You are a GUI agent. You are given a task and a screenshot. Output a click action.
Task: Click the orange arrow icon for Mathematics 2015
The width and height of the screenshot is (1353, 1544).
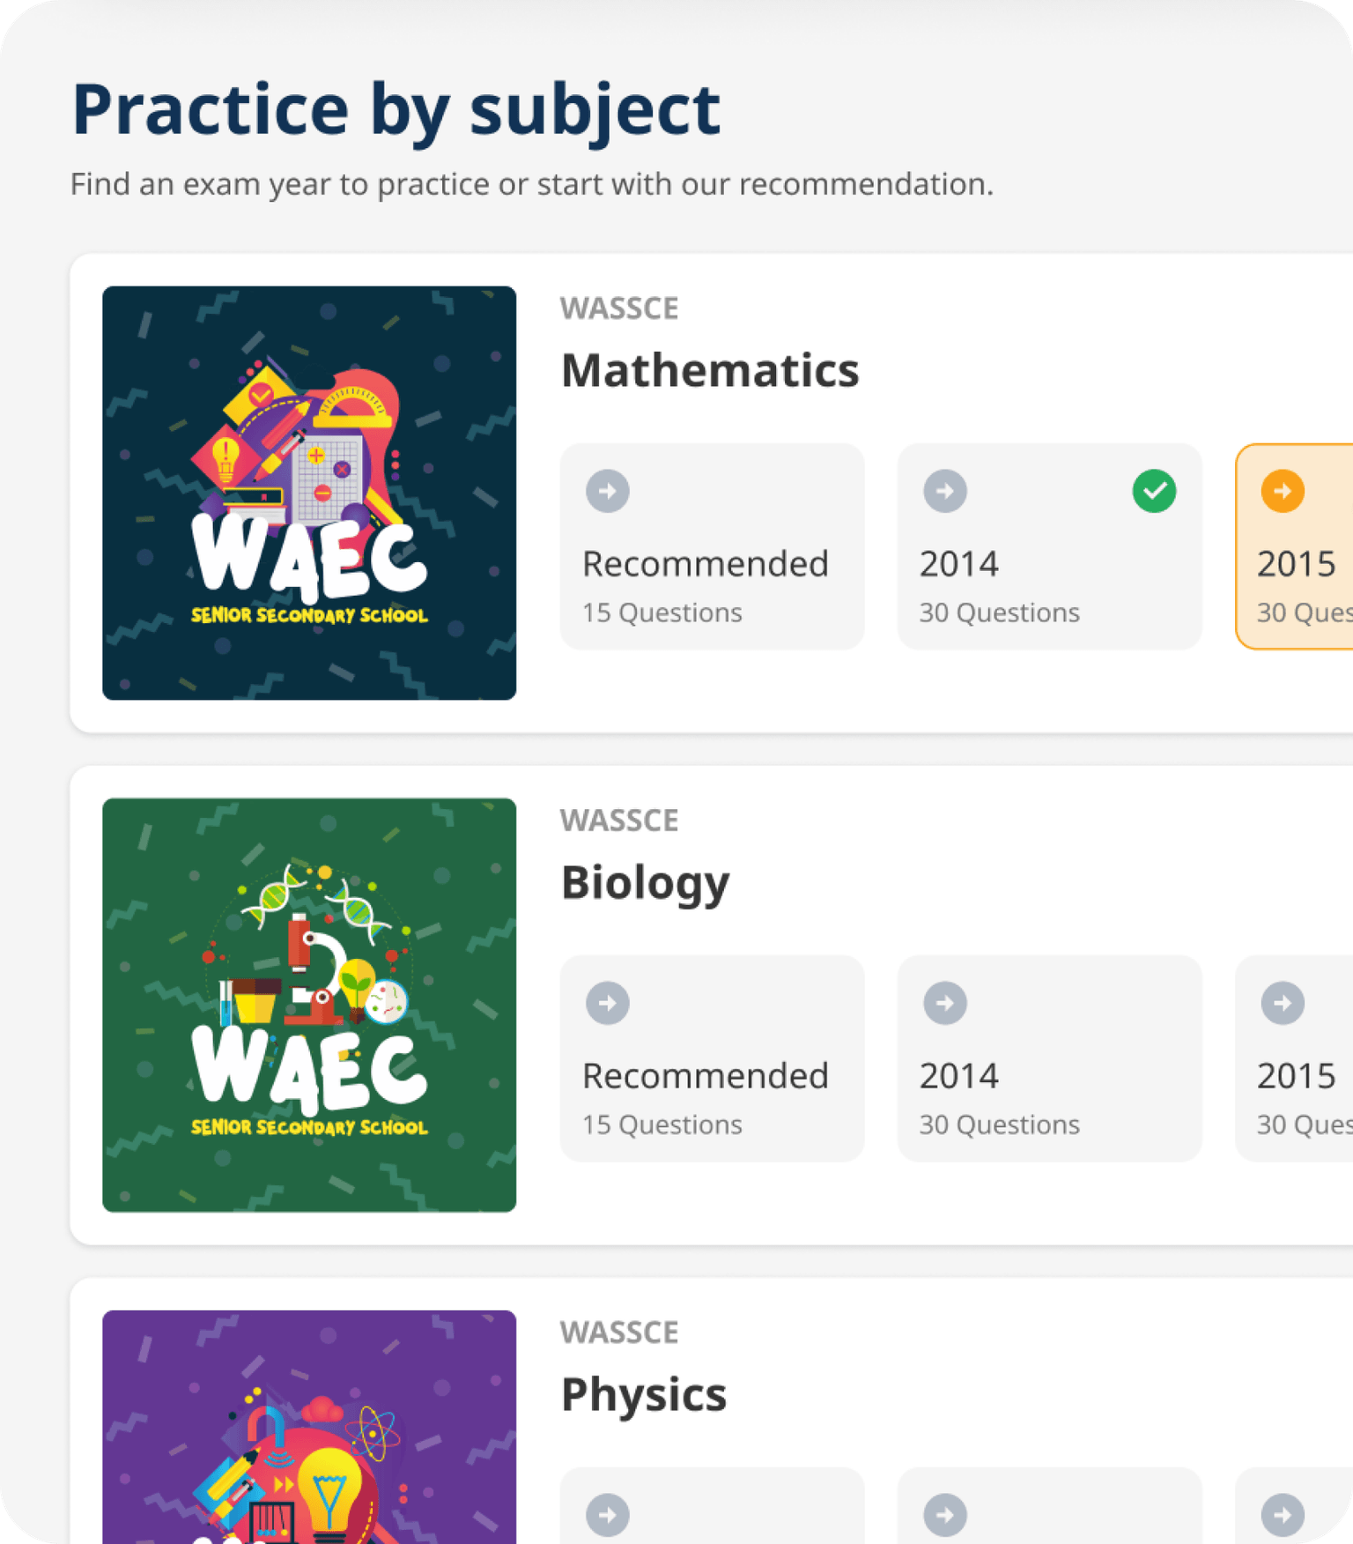1283,491
